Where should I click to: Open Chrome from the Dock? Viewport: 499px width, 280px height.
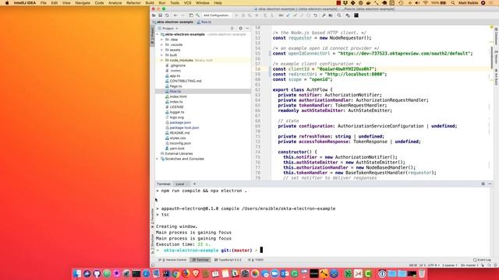coord(175,273)
